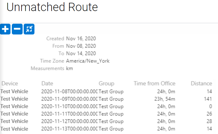Click the 2020-11-10 date cell
This screenshot has height=134, width=218.
[x=69, y=106]
